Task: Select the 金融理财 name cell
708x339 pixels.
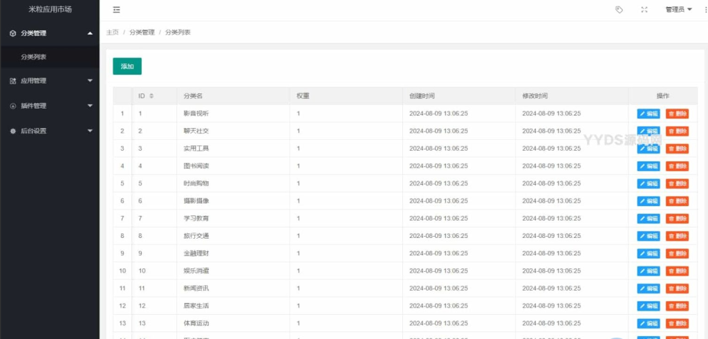Action: point(234,254)
